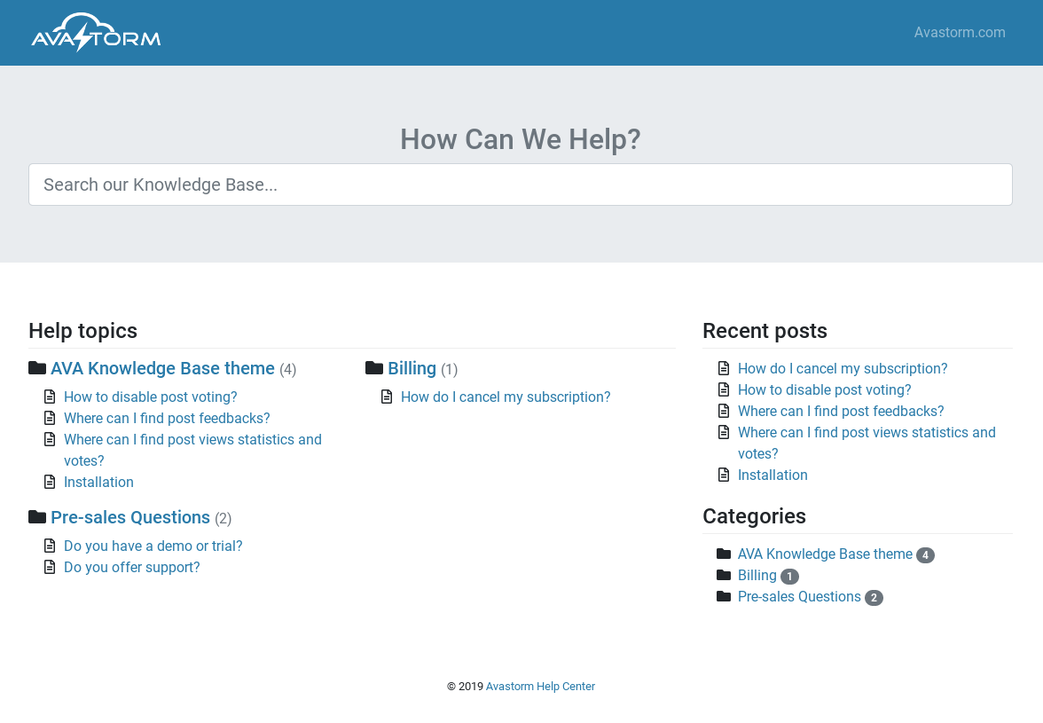Click the Avastorm logo in the header
Screen dimensions: 1043x723
(x=96, y=32)
